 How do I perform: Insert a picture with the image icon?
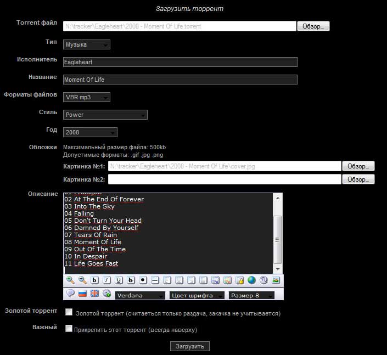(x=276, y=280)
